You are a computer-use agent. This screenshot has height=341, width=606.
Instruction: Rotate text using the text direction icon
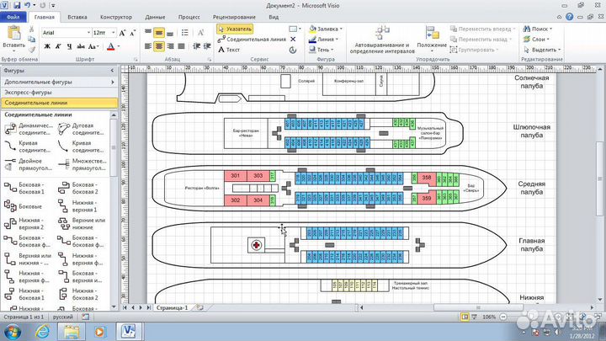(200, 33)
